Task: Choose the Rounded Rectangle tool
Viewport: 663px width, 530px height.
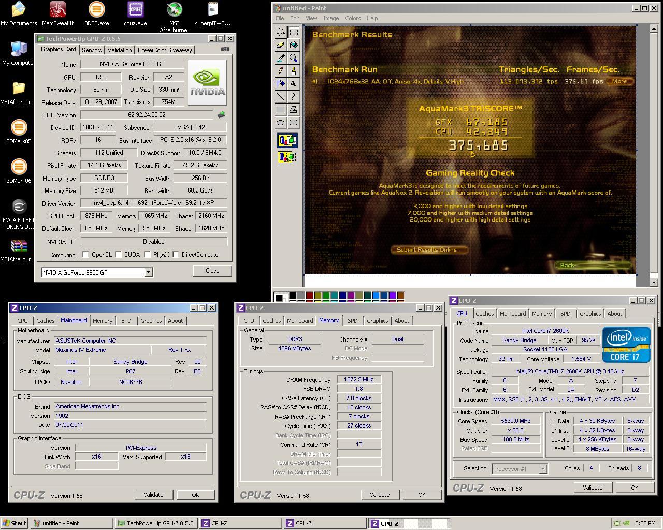Action: pyautogui.click(x=293, y=123)
